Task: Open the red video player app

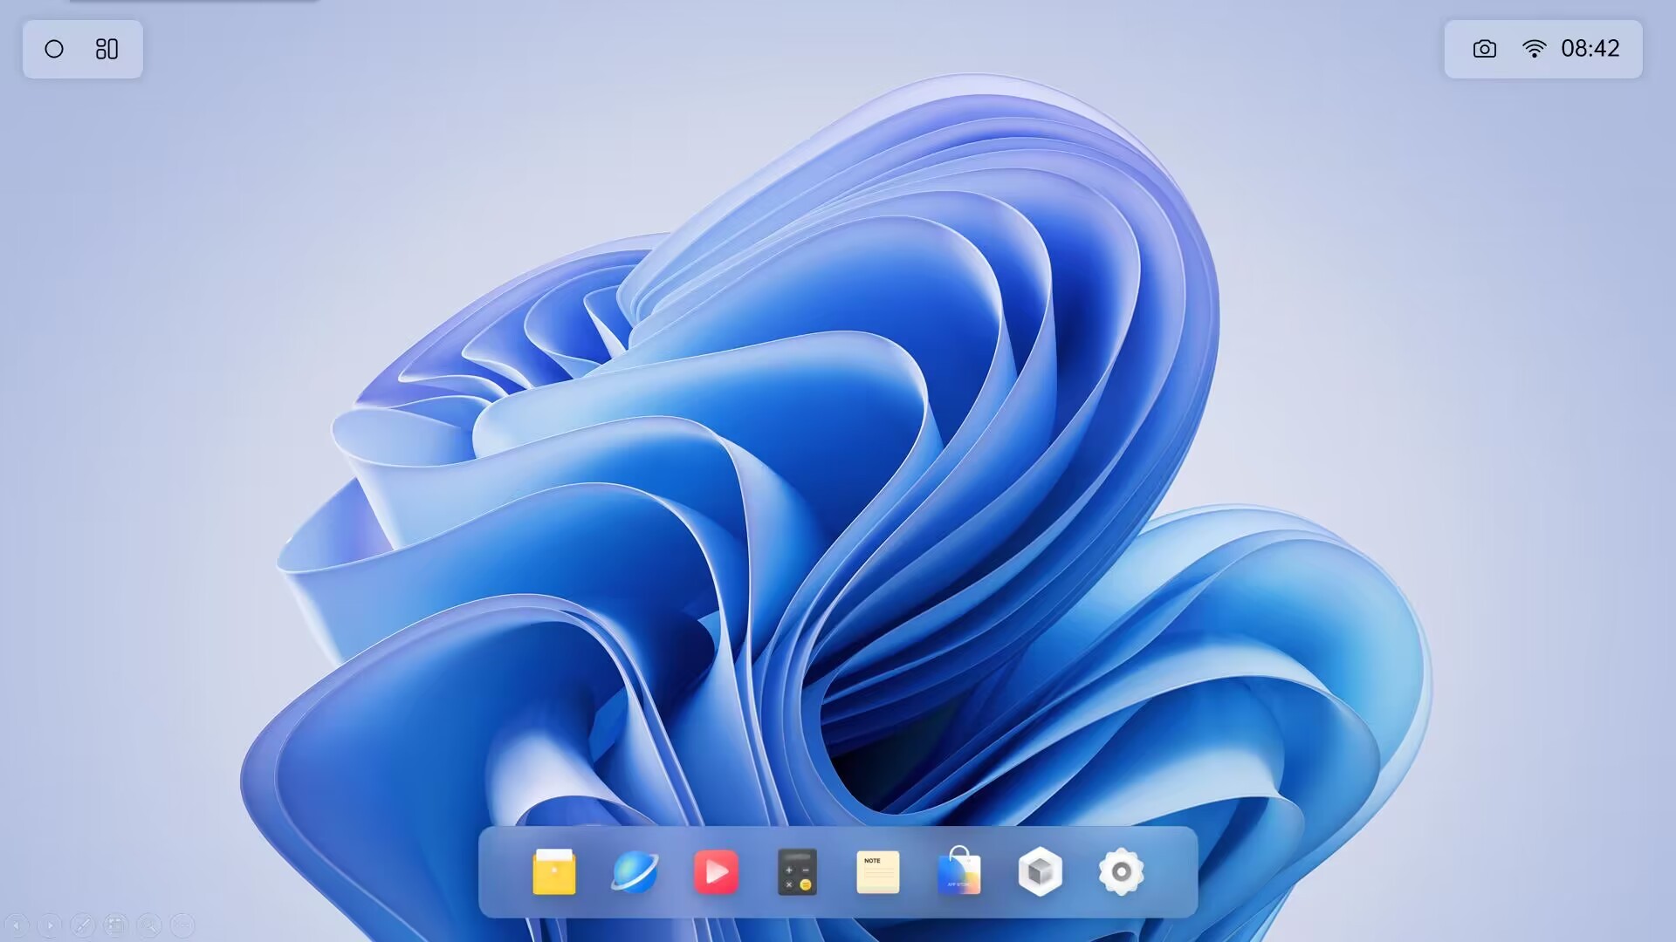Action: point(716,871)
